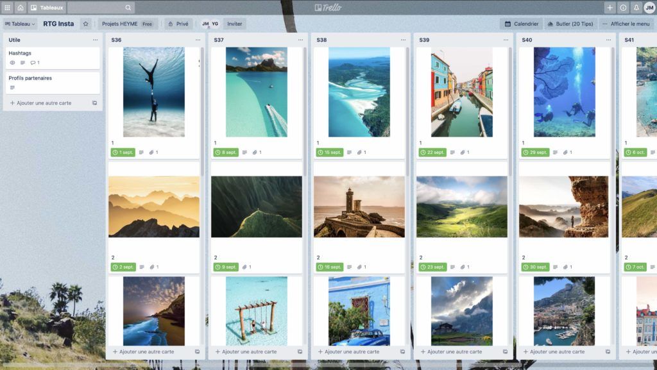Open the JM account avatar in header

coord(649,8)
